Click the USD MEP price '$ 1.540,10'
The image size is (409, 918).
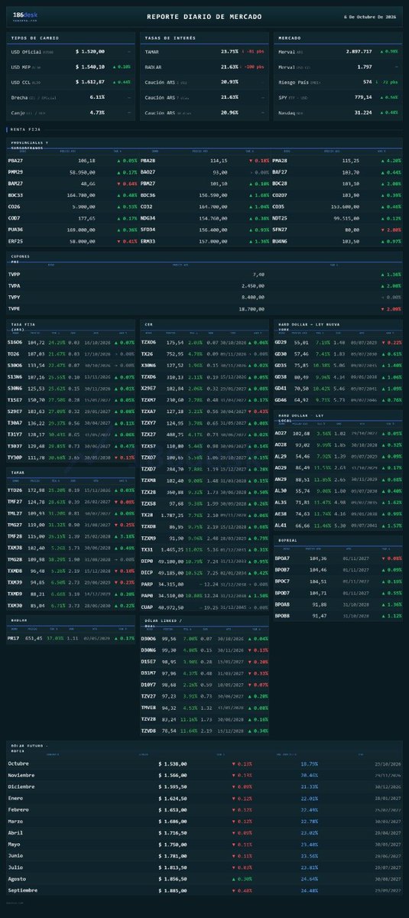(91, 67)
